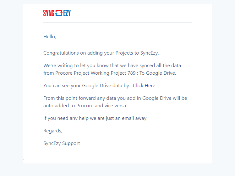235x176 pixels.
Task: Click the SyncEzy Support signature
Action: click(x=62, y=143)
